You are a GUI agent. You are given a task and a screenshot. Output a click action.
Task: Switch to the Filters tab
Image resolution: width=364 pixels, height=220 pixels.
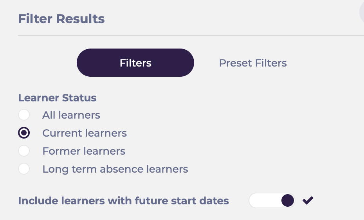click(135, 63)
